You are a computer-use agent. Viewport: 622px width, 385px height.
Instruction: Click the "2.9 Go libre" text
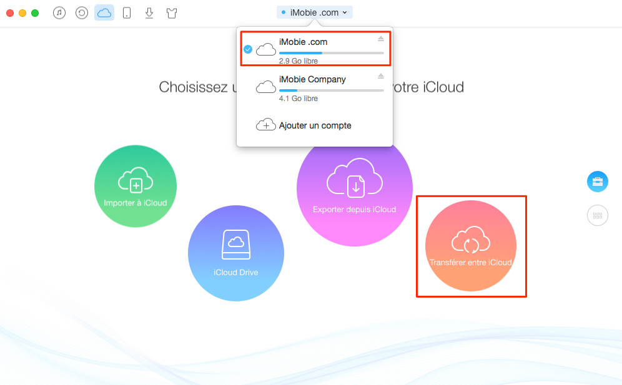coord(299,61)
